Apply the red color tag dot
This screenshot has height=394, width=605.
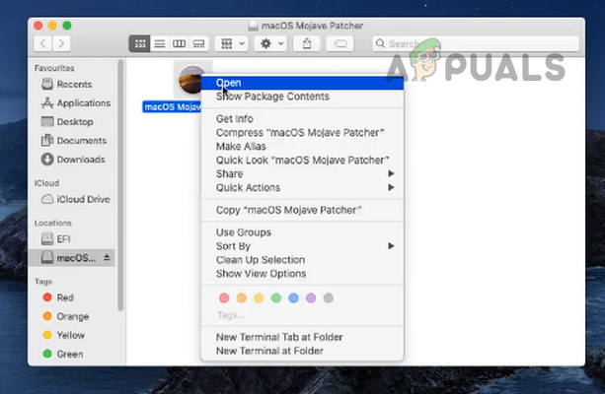point(224,297)
